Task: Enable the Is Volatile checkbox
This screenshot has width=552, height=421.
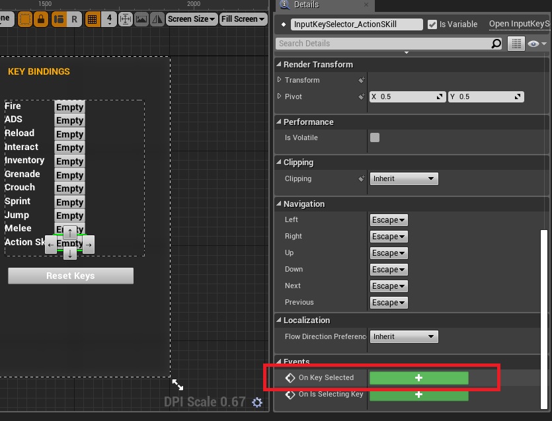Action: (375, 137)
